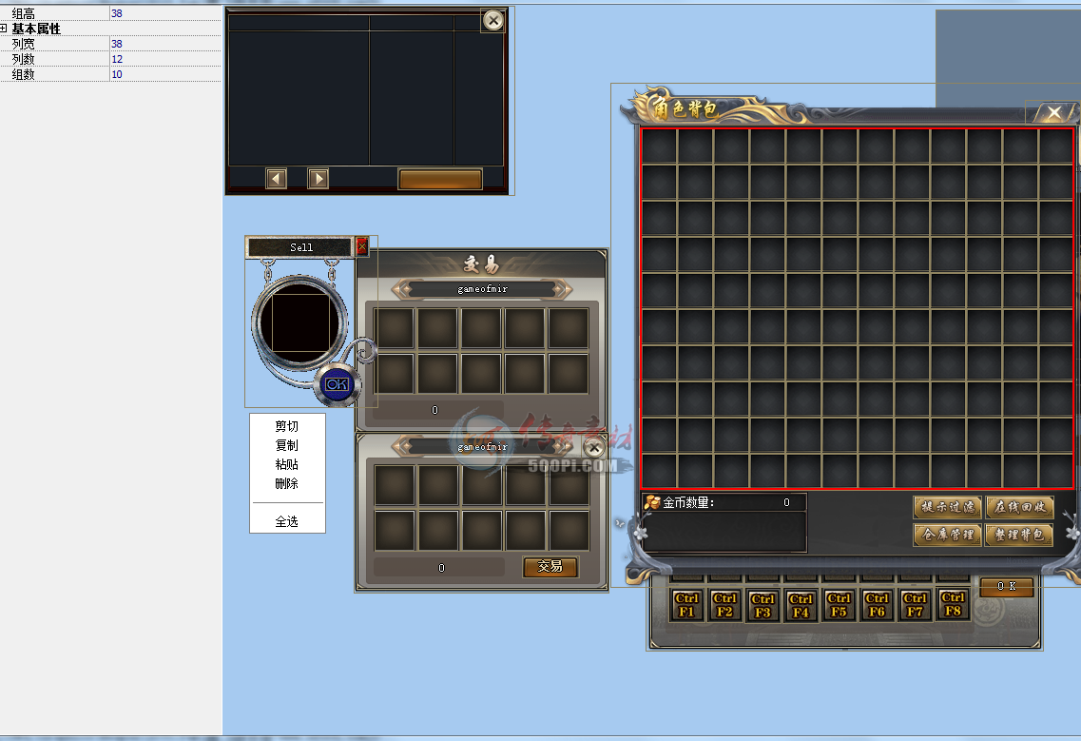Close the Sell panel with red X
Viewport: 1081px width, 741px height.
(x=362, y=246)
